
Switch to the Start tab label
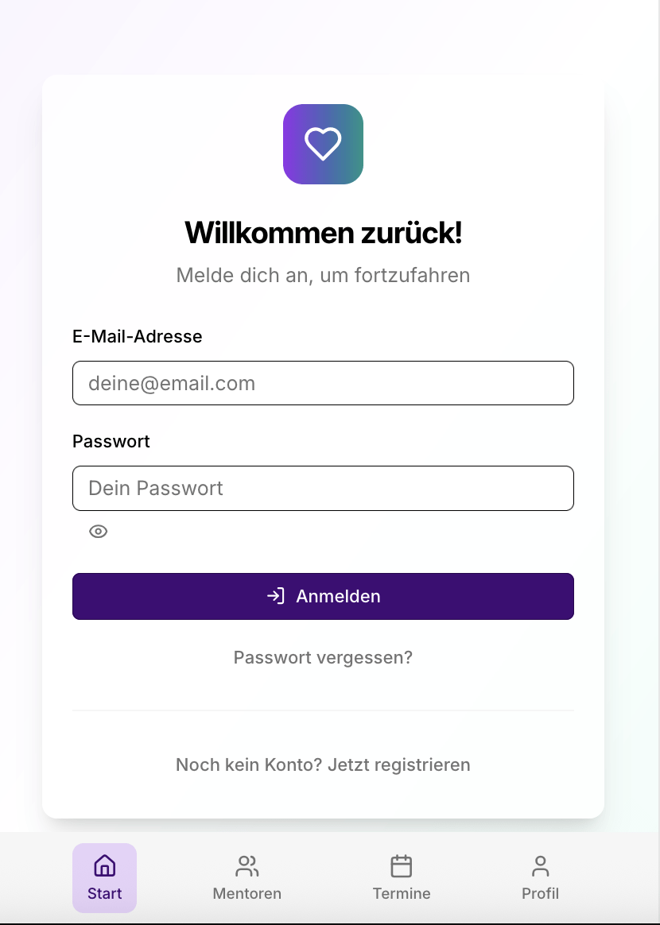[104, 893]
